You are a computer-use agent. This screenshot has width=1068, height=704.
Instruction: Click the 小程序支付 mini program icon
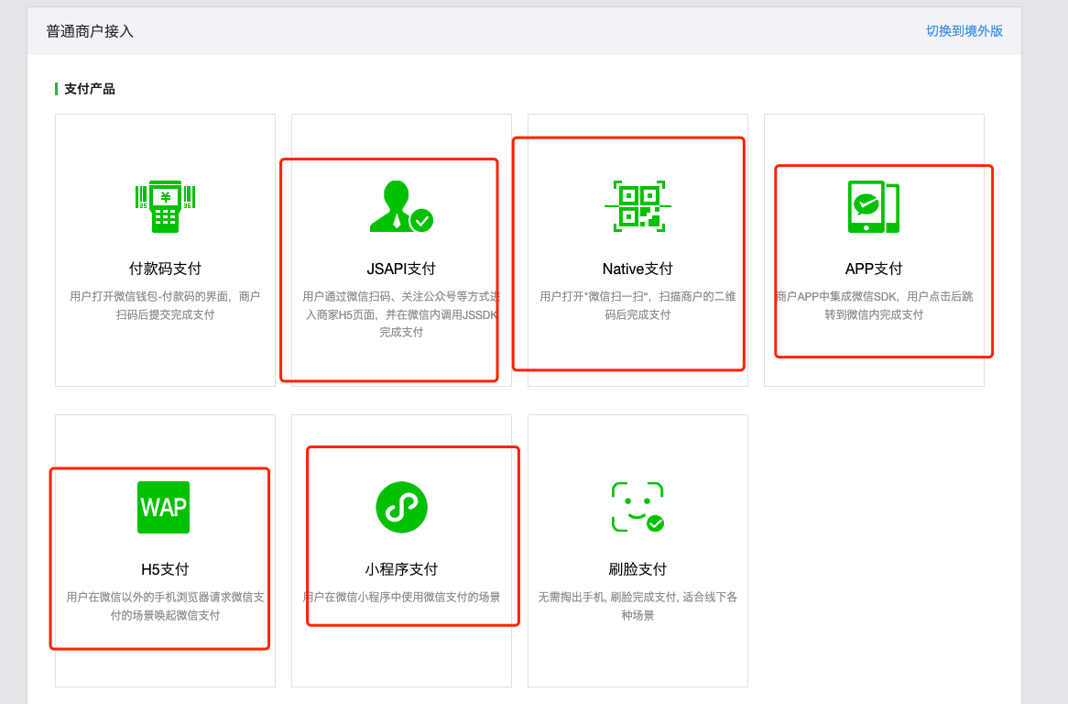(x=401, y=507)
